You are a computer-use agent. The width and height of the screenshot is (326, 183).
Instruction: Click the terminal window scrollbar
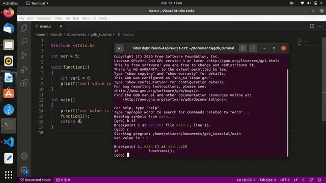point(287,113)
